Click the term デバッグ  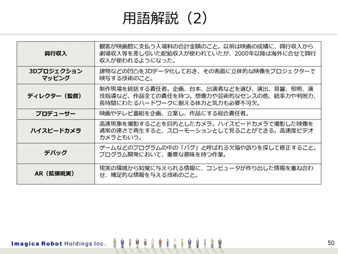(x=56, y=153)
